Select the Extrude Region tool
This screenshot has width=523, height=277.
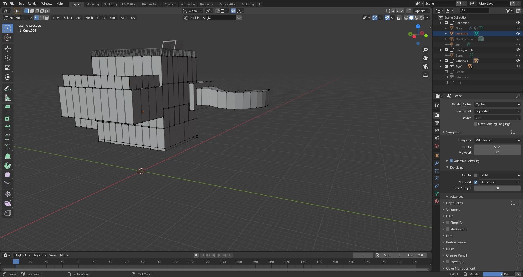8,109
